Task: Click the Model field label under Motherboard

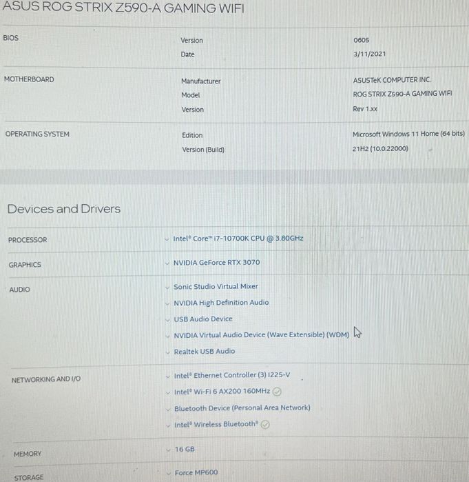Action: tap(191, 95)
